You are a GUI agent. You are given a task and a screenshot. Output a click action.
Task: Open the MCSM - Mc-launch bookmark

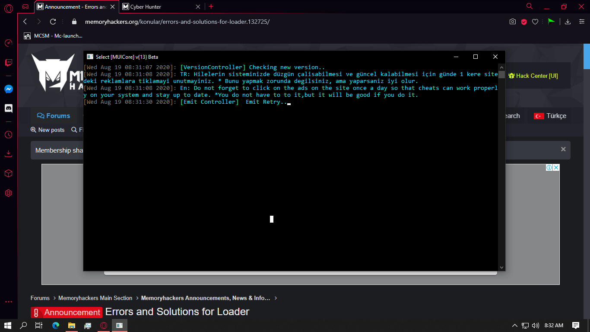[x=53, y=36]
